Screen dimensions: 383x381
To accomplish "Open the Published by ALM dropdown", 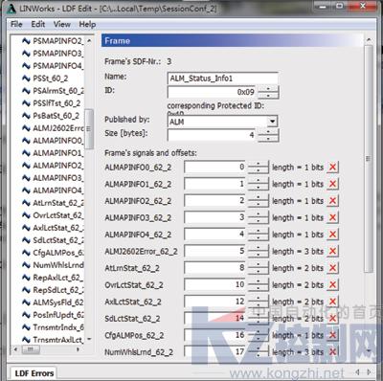I will pyautogui.click(x=272, y=122).
